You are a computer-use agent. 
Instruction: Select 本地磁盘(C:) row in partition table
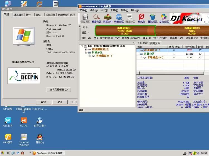(x=172, y=50)
